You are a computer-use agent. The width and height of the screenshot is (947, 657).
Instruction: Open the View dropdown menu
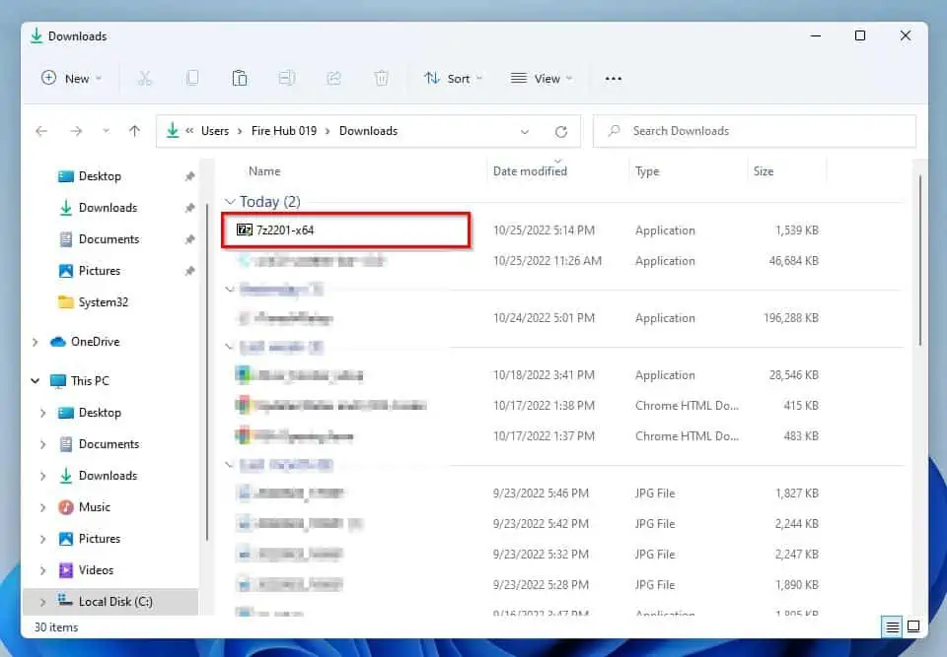coord(542,79)
